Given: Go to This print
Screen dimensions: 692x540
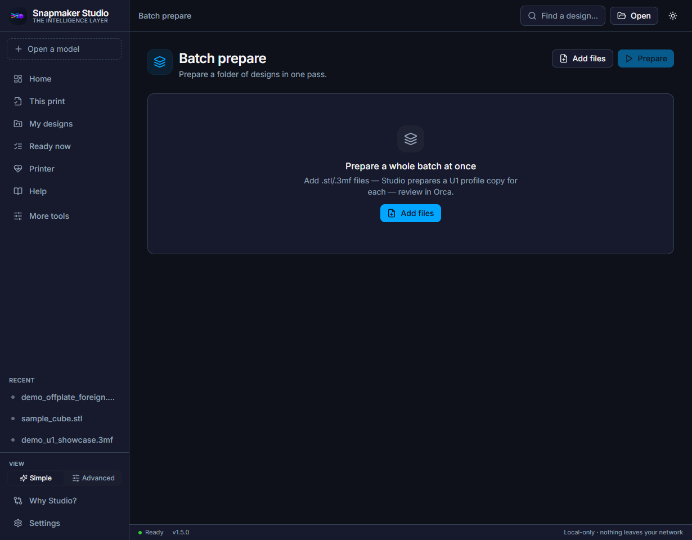Looking at the screenshot, I should (x=64, y=101).
